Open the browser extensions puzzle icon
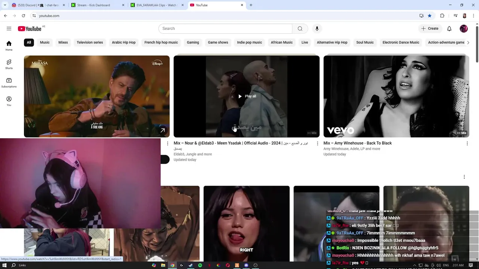Image resolution: width=479 pixels, height=269 pixels. [442, 16]
